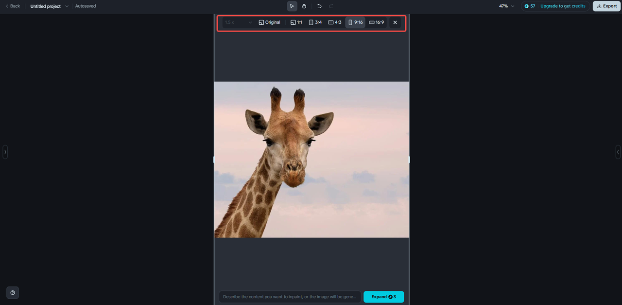Select the pointer arrow tool
This screenshot has width=622, height=305.
point(292,6)
